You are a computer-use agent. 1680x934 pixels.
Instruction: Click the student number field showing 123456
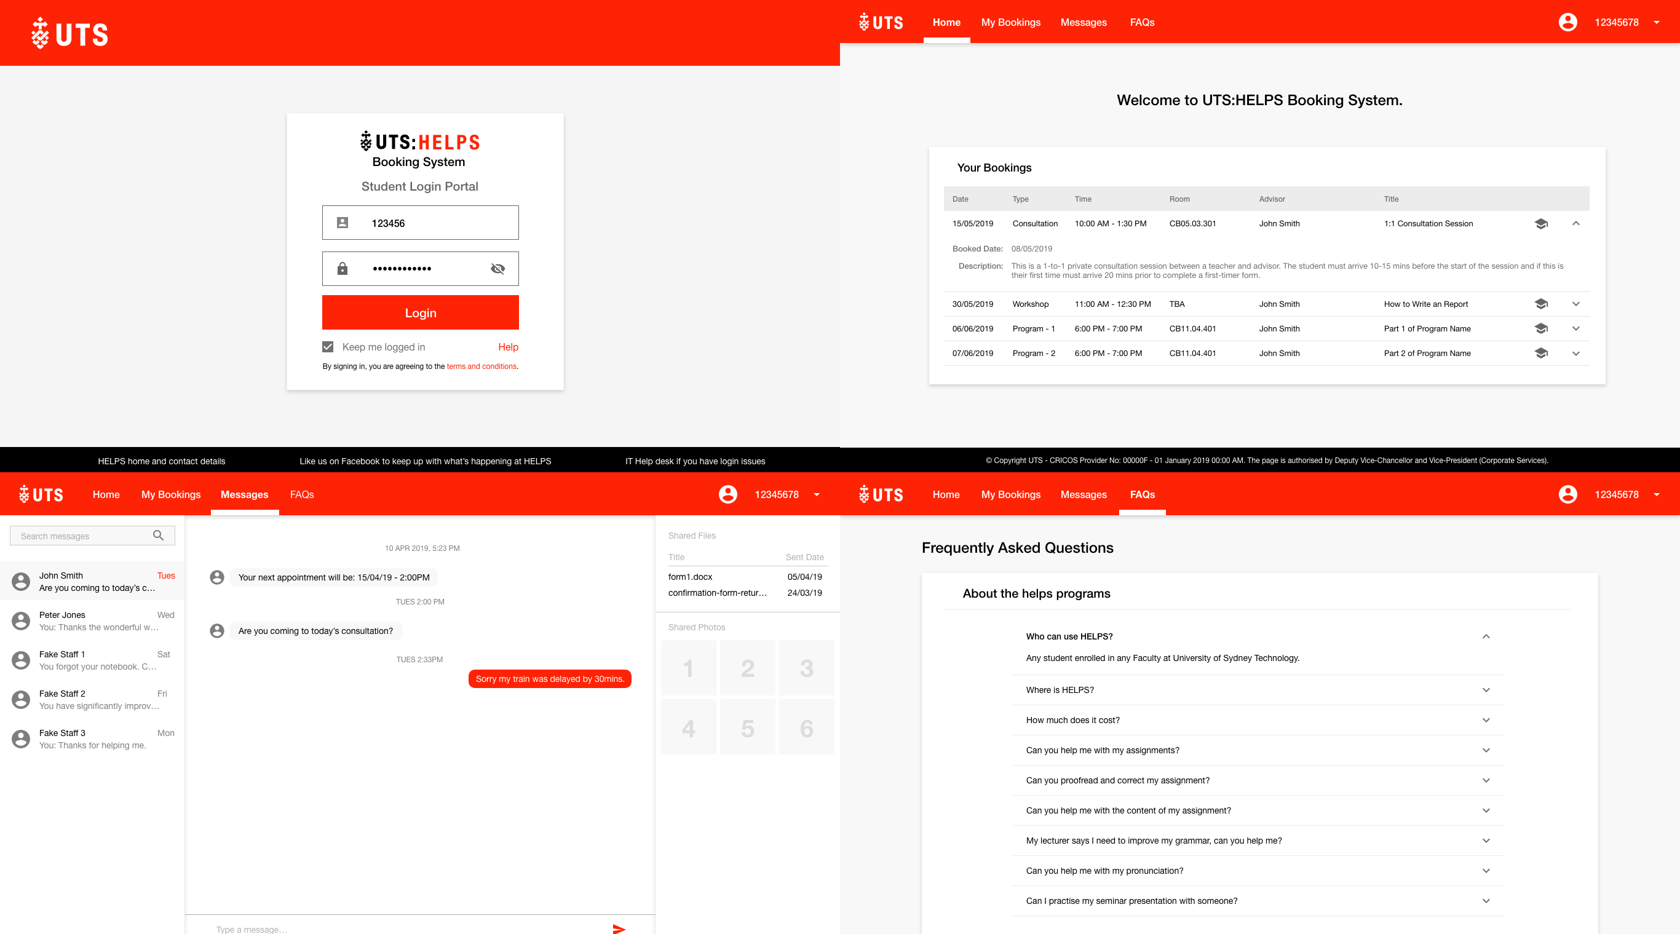click(x=421, y=223)
